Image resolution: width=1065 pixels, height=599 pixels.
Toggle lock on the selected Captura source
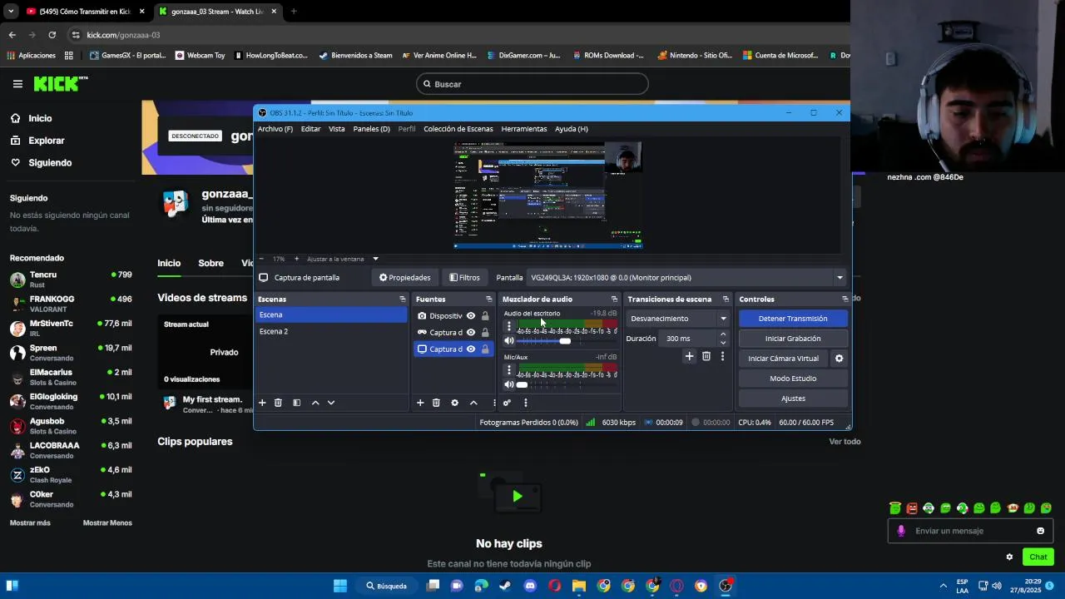point(485,349)
